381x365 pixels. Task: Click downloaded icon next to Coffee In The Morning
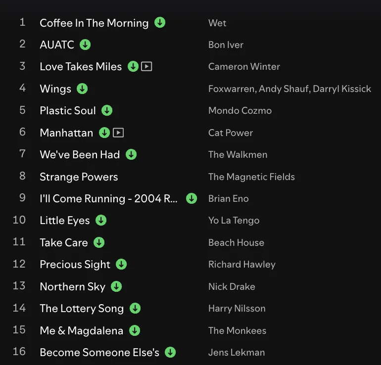coord(160,23)
